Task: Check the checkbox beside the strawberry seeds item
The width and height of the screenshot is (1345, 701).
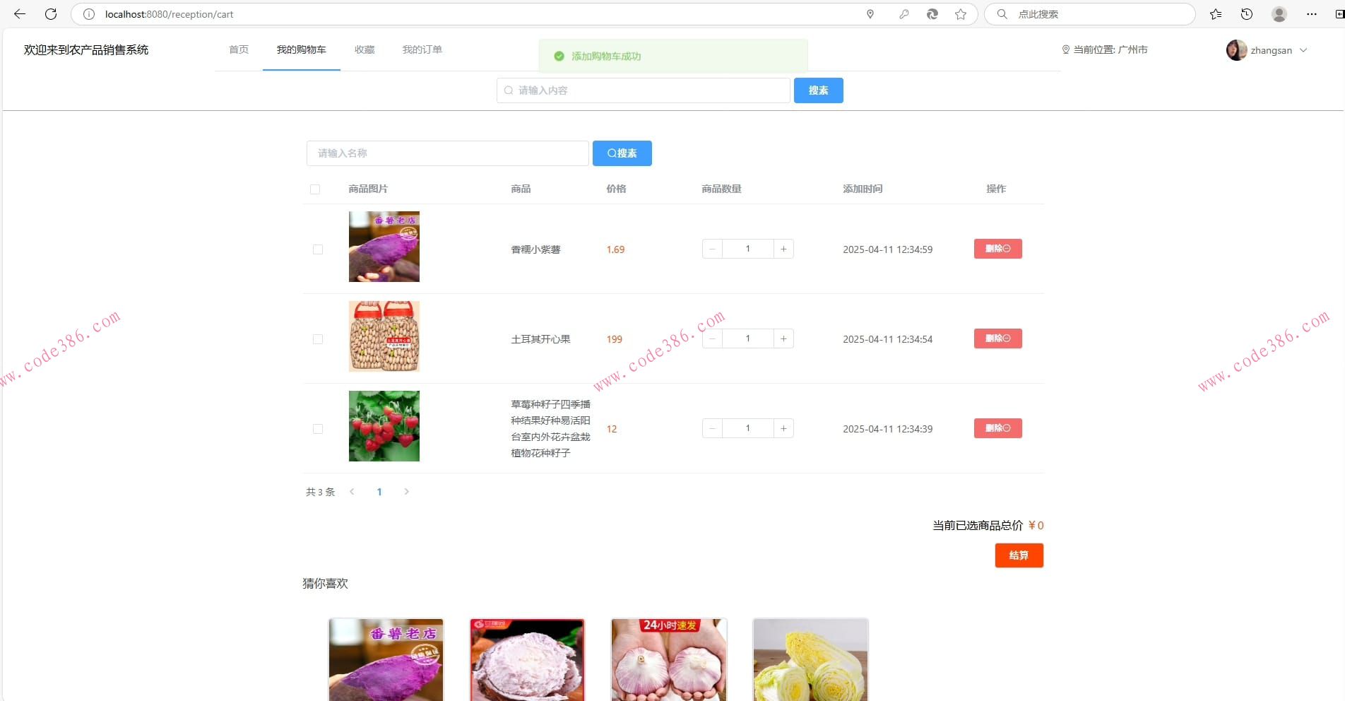Action: [317, 428]
